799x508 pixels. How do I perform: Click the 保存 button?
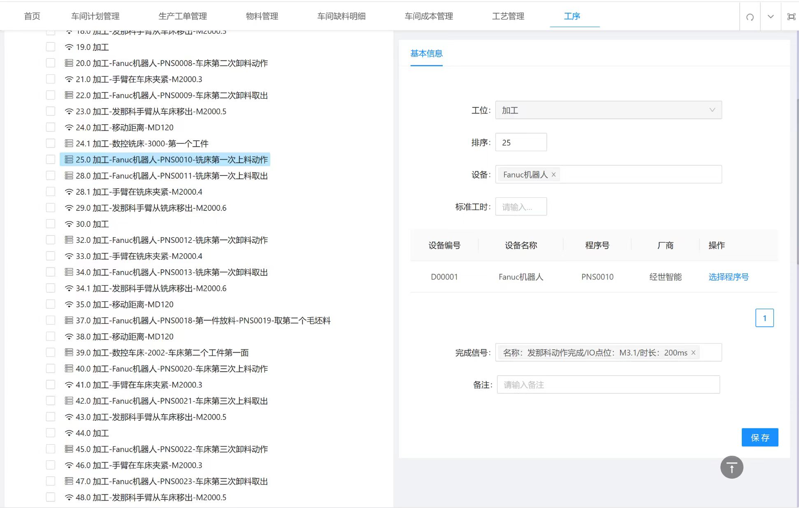tap(760, 437)
